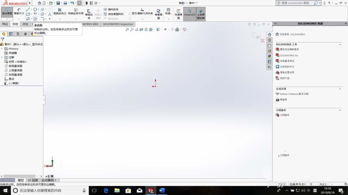Open the PropertyManager tab icon
The width and height of the screenshot is (348, 195).
coord(11,34)
